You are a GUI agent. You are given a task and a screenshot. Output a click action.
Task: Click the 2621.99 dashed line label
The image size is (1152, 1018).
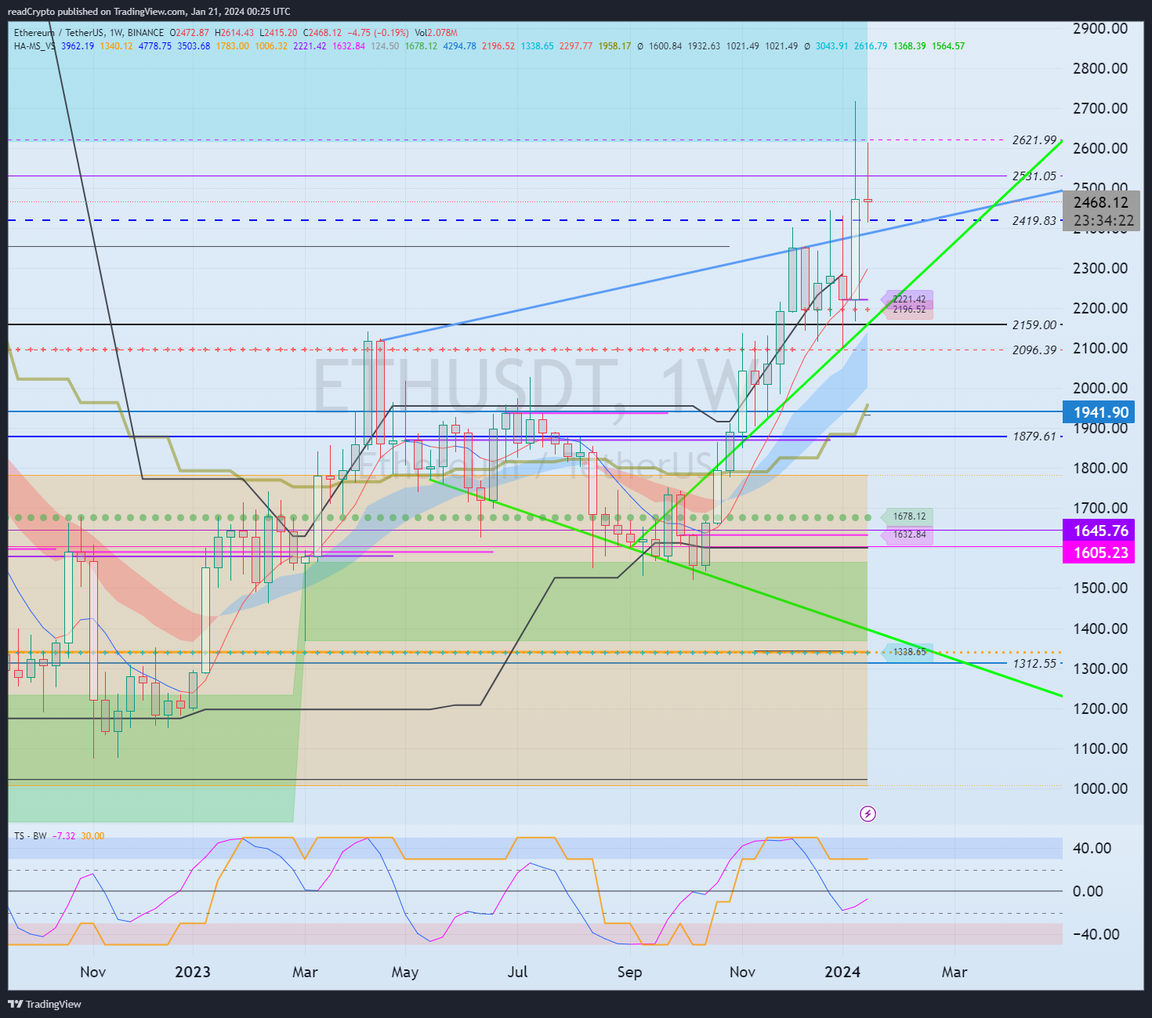[x=1034, y=140]
